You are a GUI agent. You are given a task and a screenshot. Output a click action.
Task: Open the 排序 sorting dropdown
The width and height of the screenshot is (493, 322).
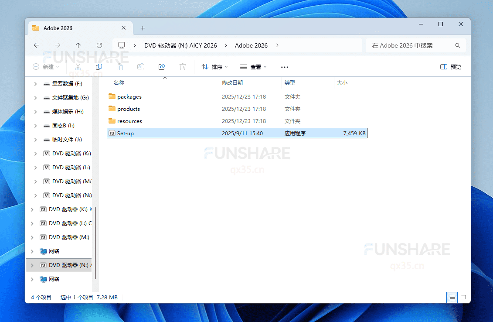214,66
